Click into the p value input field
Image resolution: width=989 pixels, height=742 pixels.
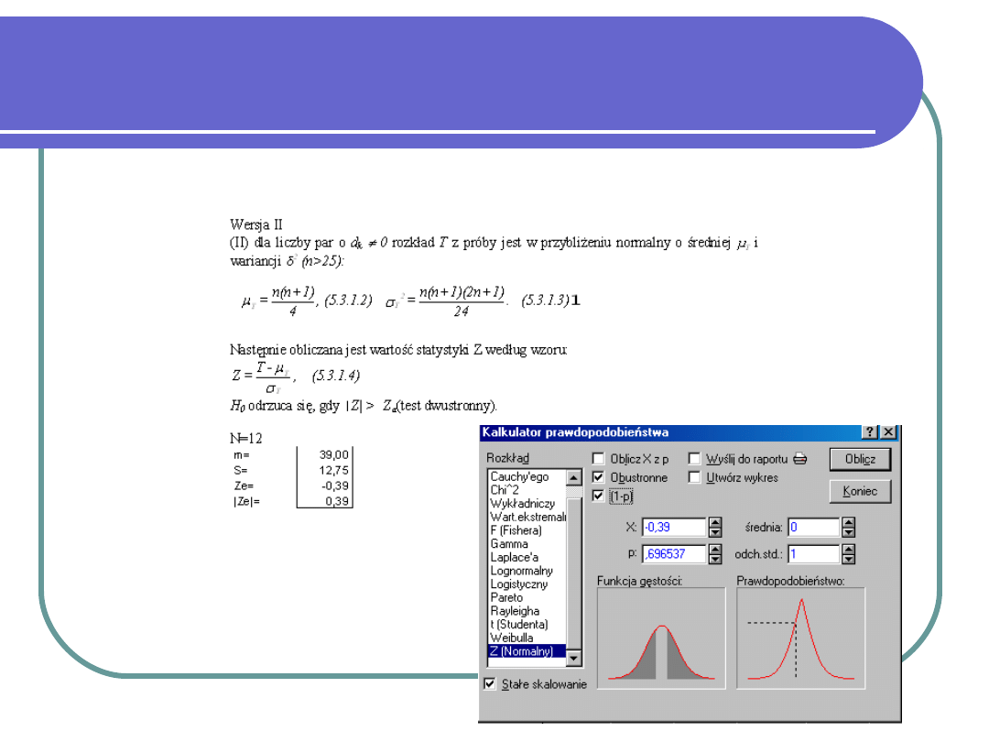[673, 554]
